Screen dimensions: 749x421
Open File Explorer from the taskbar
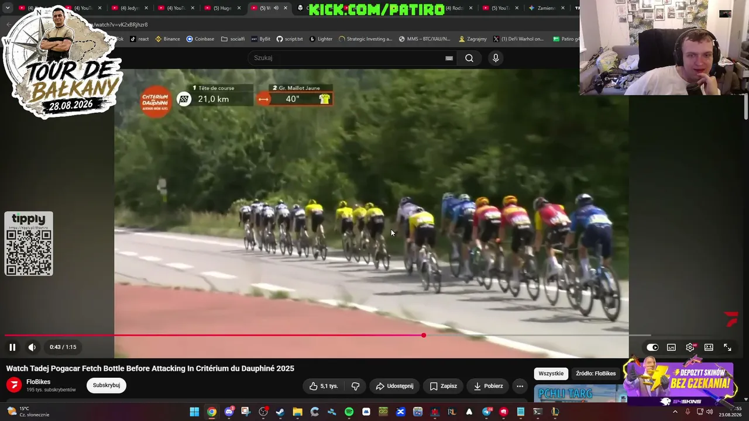(x=297, y=412)
